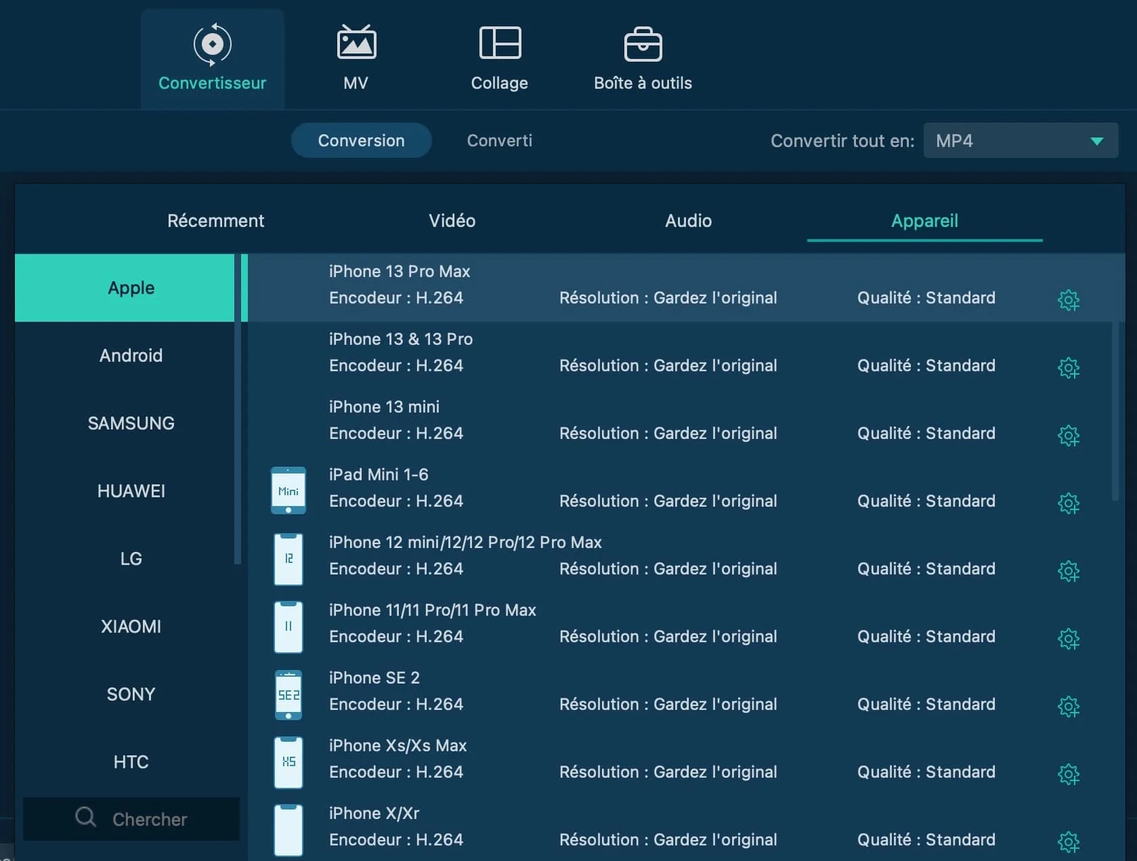Screen dimensions: 1137x861
Task: Choose the SAMSUNG device category
Action: coord(125,423)
